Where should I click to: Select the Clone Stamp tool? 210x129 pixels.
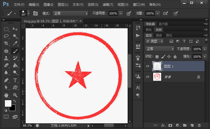pyautogui.click(x=6, y=58)
